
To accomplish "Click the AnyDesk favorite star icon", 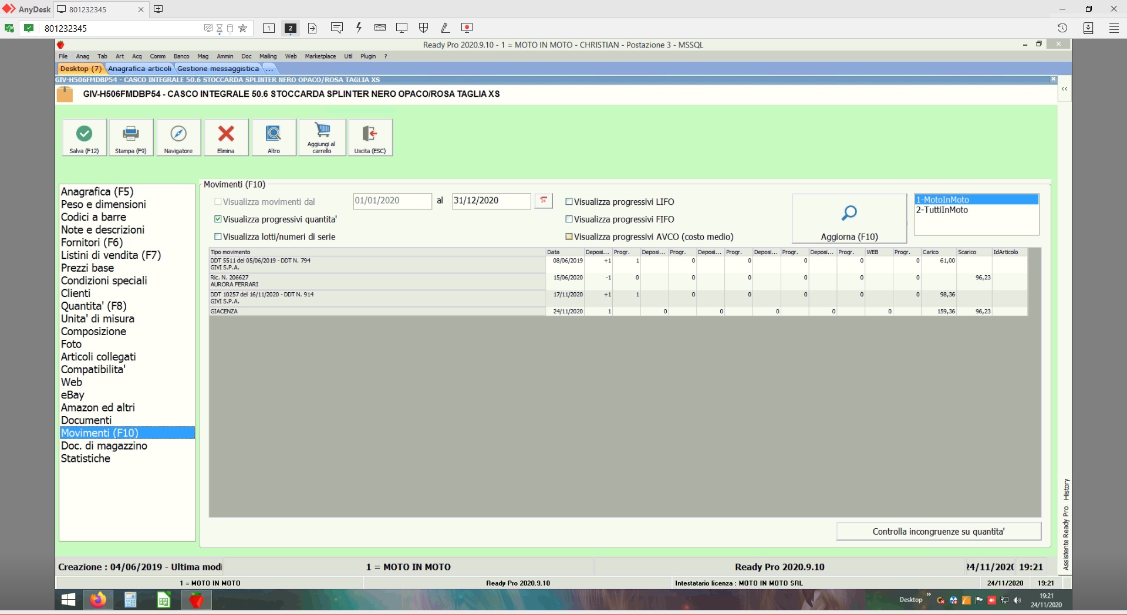I will point(243,28).
